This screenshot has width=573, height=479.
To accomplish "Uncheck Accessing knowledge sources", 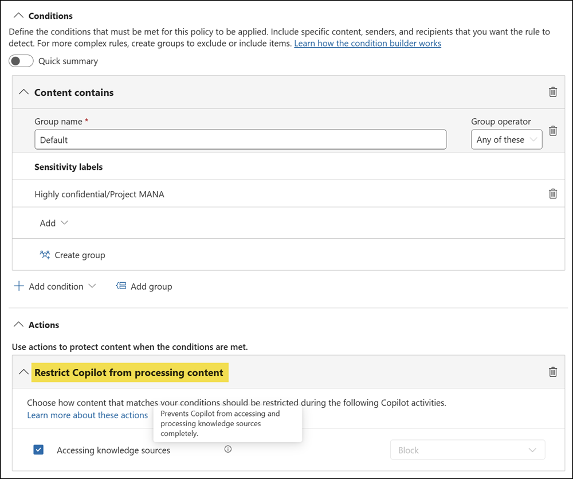I will click(x=38, y=450).
